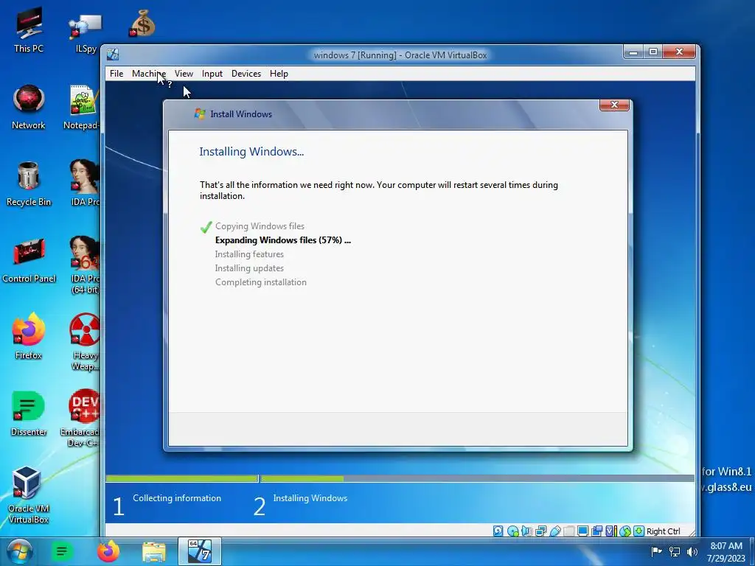Minimize the VirtualBox window
The width and height of the screenshot is (755, 566).
[633, 52]
